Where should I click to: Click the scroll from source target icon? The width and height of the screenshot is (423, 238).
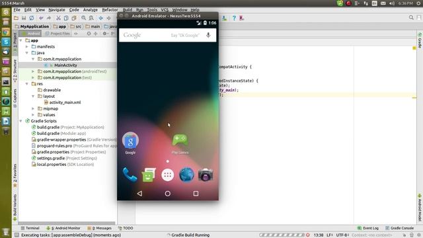(x=89, y=34)
